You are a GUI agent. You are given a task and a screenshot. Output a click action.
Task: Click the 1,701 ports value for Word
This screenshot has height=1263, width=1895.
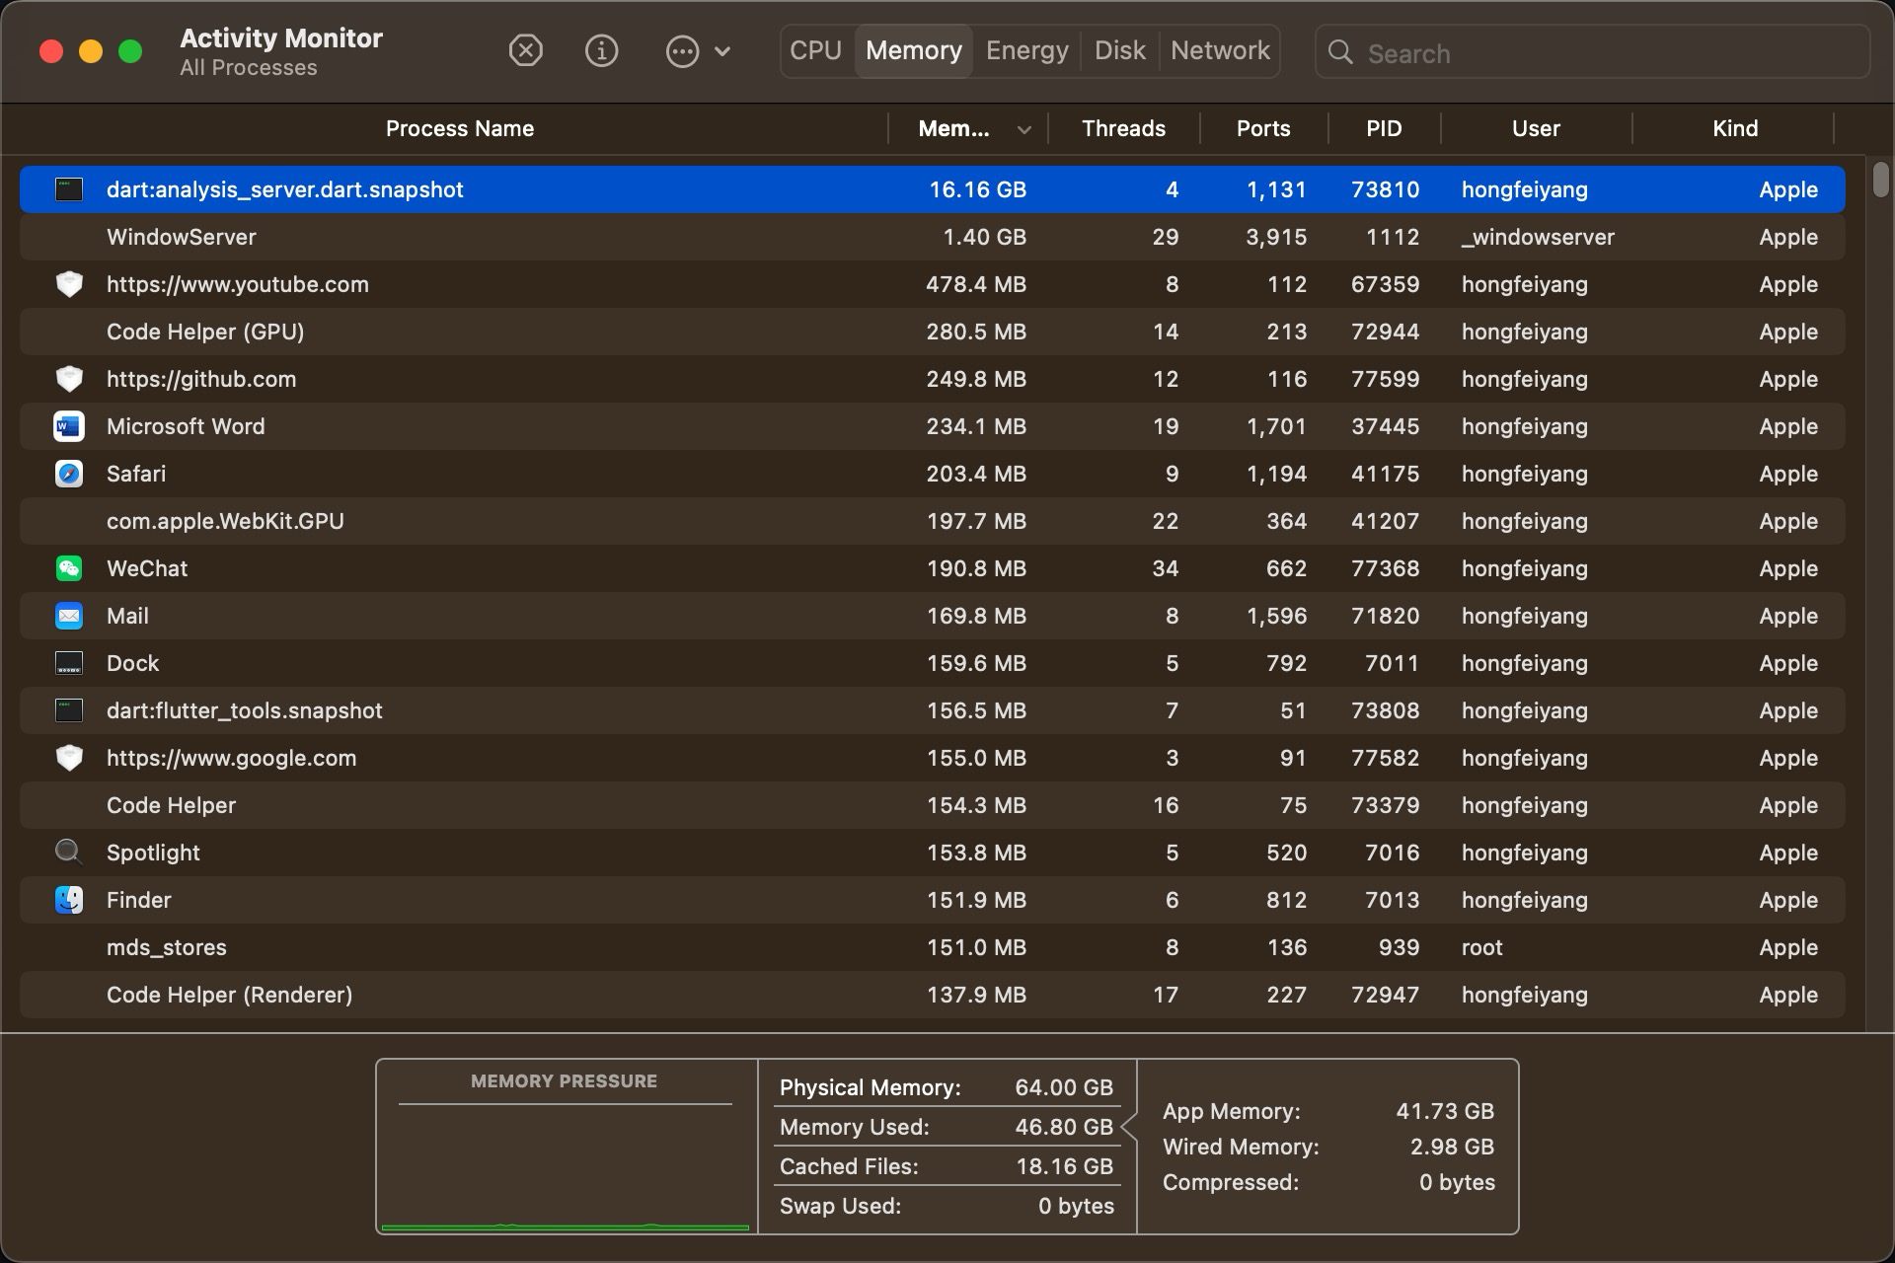tap(1276, 426)
